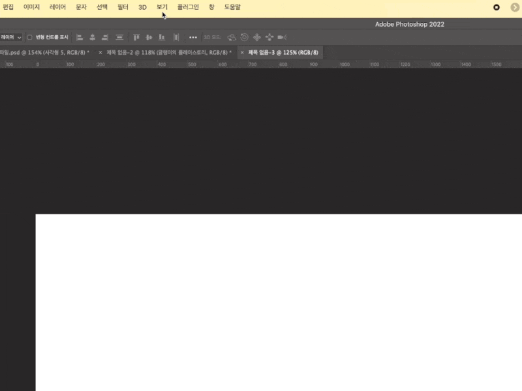Select 3D pan mode icon

coord(256,37)
